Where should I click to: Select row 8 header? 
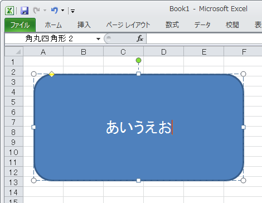pyautogui.click(x=14, y=132)
